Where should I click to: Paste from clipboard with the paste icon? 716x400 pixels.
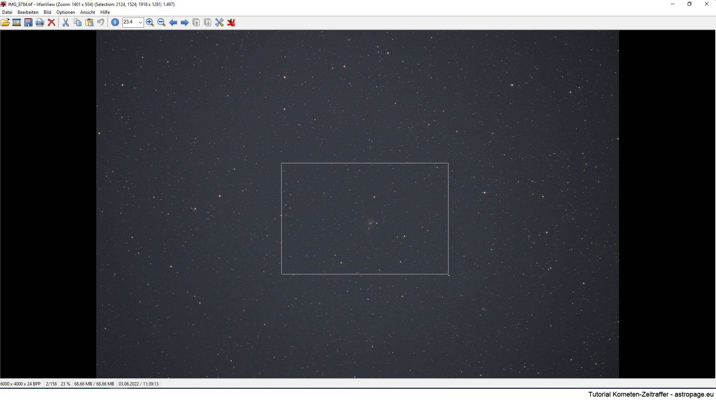89,22
